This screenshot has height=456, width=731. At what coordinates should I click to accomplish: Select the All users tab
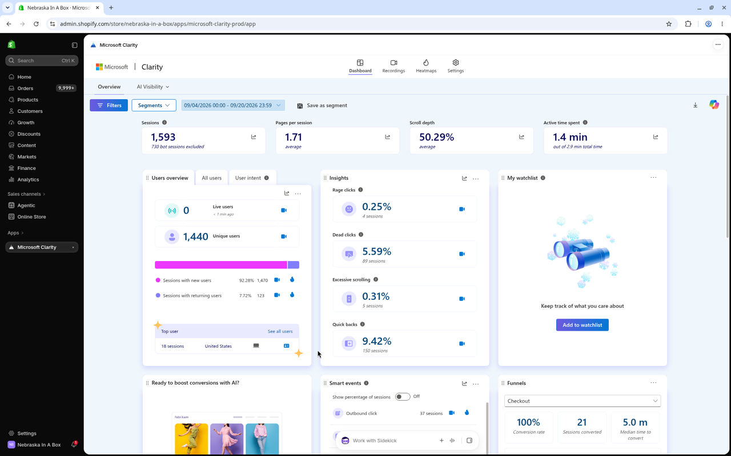coord(211,178)
